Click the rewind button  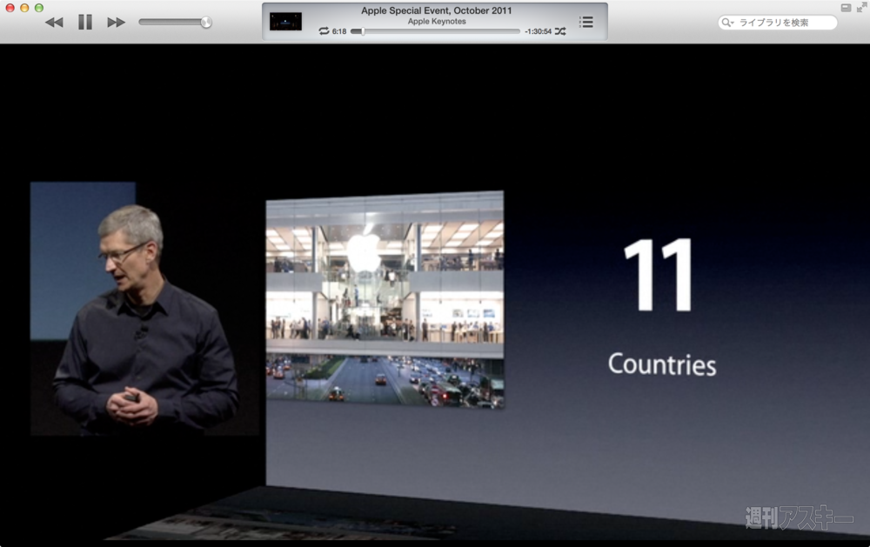(x=54, y=22)
